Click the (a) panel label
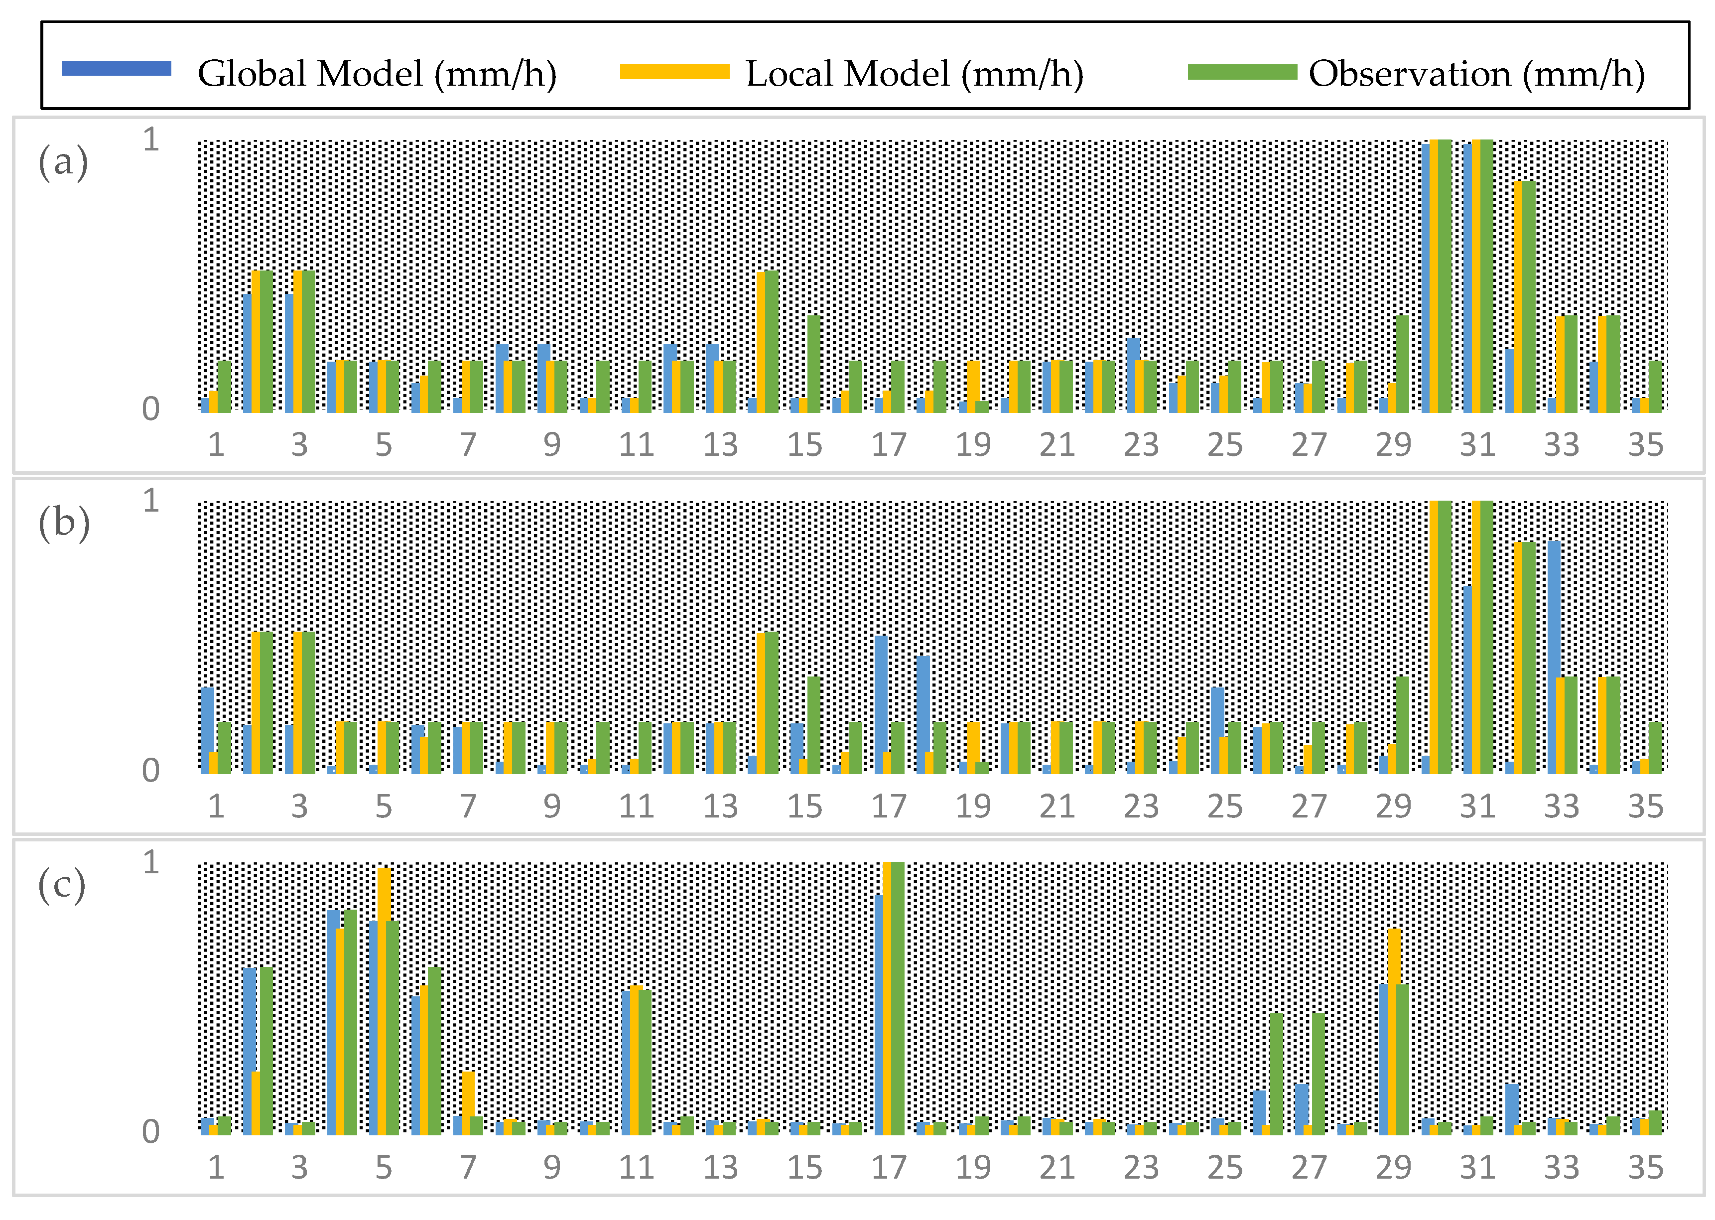Image resolution: width=1715 pixels, height=1220 pixels. coord(63,161)
